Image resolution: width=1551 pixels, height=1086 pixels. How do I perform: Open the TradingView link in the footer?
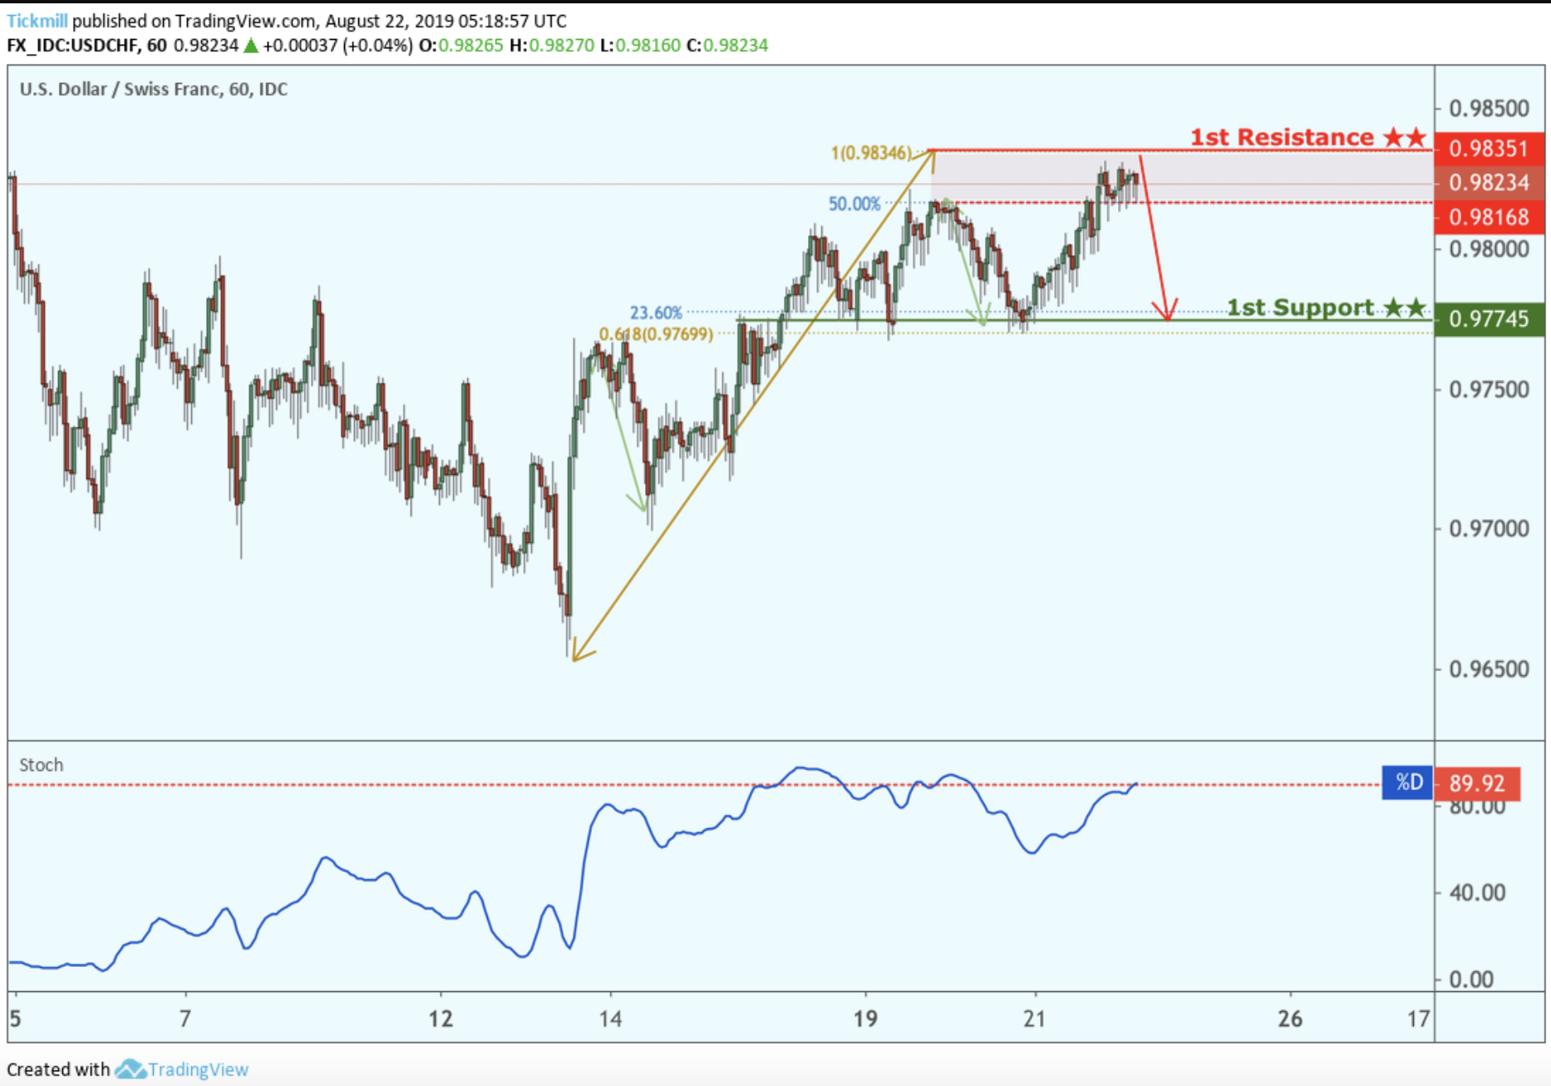[198, 1069]
